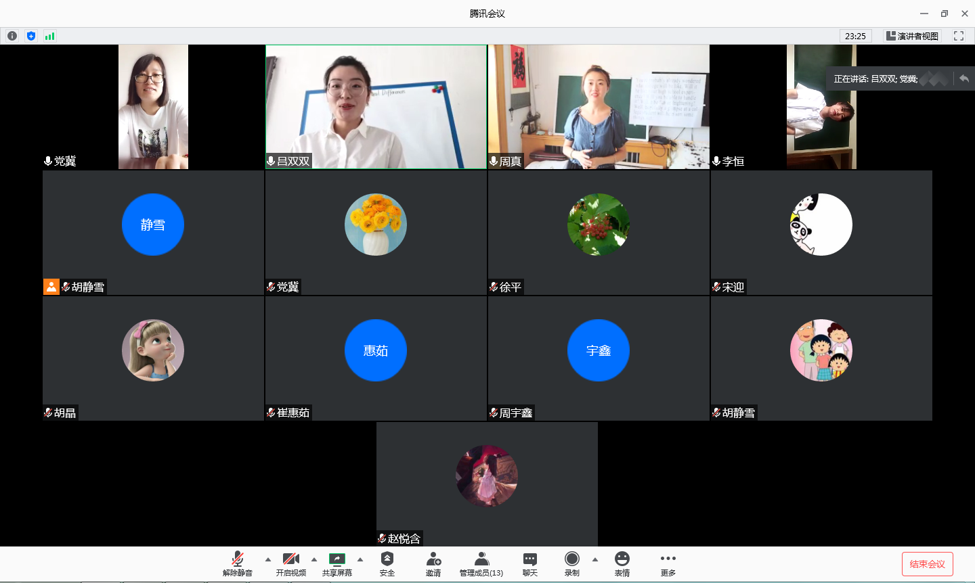Click 共享屏幕 to share screen
975x583 pixels.
coord(337,563)
